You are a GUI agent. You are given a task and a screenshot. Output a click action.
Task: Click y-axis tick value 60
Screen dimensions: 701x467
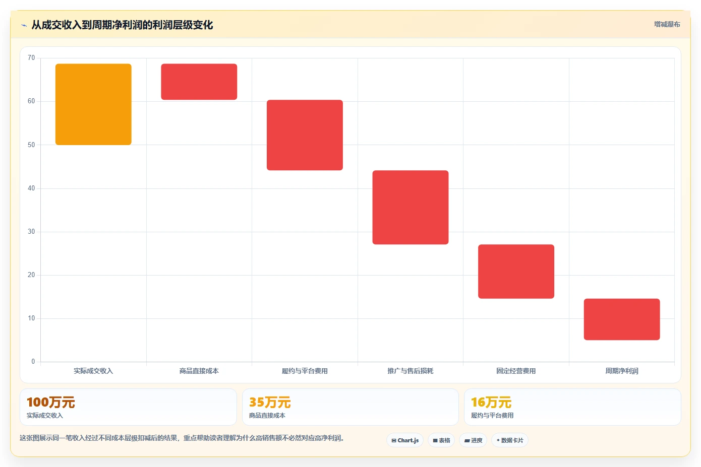[x=31, y=101]
